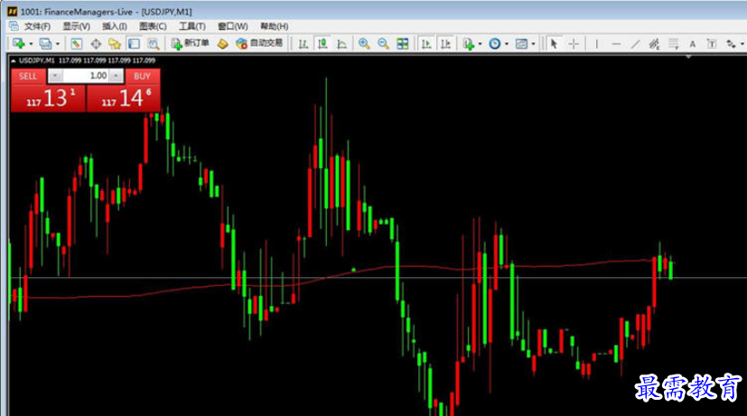This screenshot has width=747, height=416.
Task: Open the 工具(T) menu
Action: pos(192,26)
